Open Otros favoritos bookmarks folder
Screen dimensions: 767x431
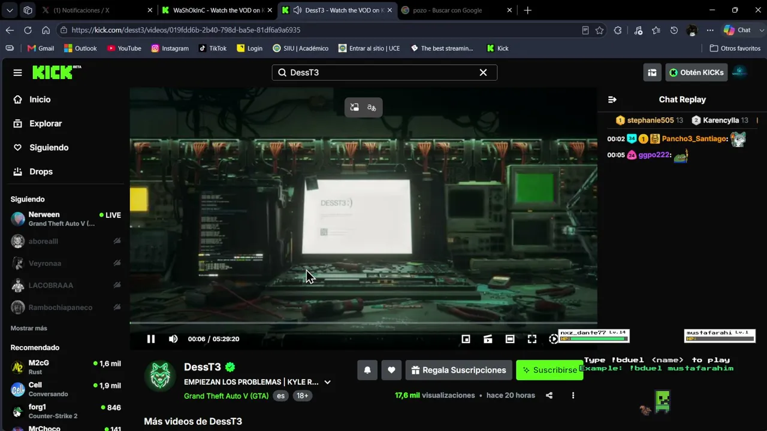click(735, 48)
